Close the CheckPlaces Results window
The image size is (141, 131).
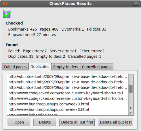(136, 3)
